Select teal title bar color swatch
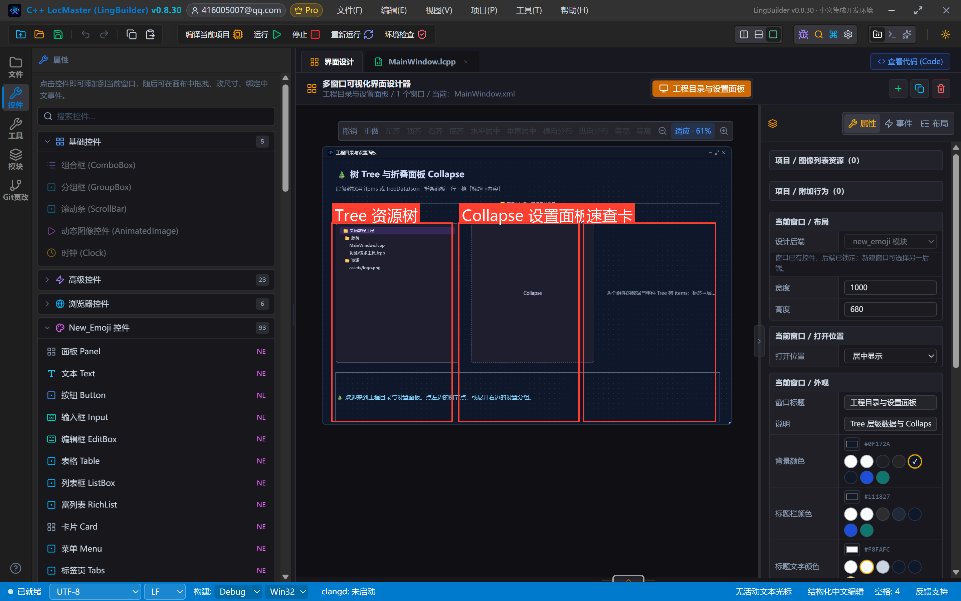This screenshot has width=961, height=601. coord(867,530)
